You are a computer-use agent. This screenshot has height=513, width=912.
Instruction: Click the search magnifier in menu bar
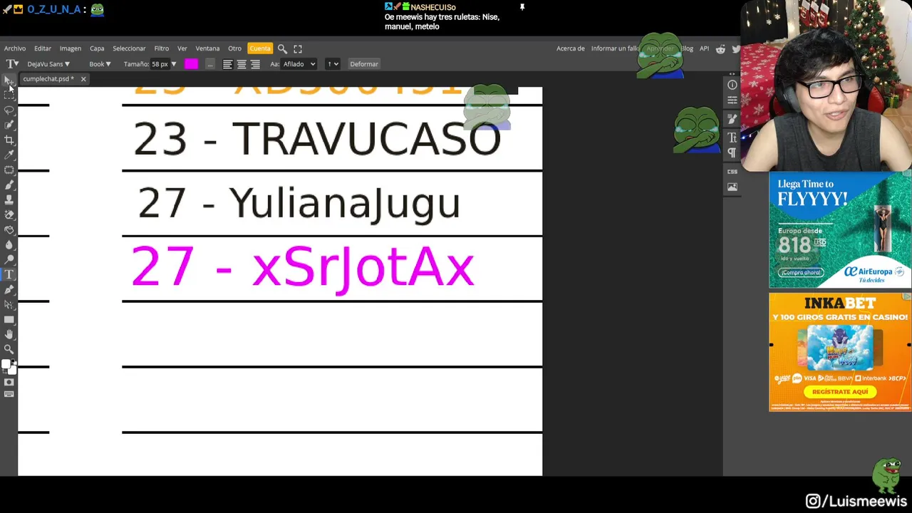(282, 48)
